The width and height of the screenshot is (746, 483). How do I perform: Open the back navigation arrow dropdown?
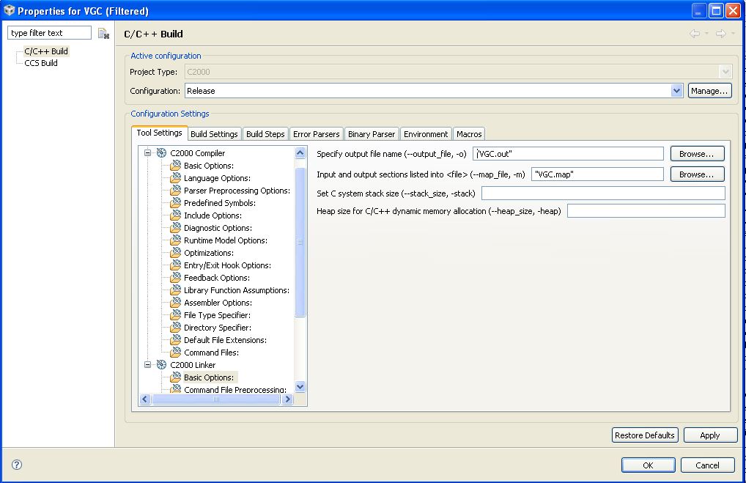coord(708,33)
